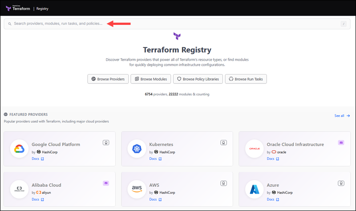The image size is (356, 211).
Task: Click the magnifier icon in search bar
Action: point(10,24)
